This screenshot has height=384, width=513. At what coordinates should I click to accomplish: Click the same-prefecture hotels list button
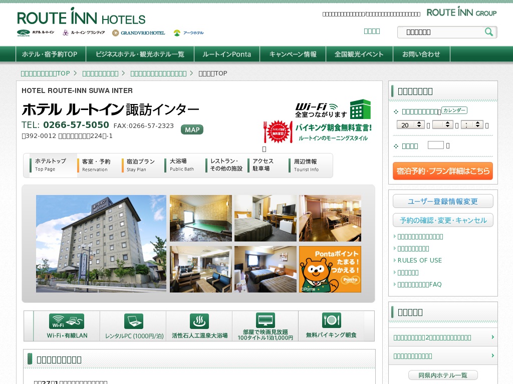click(443, 375)
